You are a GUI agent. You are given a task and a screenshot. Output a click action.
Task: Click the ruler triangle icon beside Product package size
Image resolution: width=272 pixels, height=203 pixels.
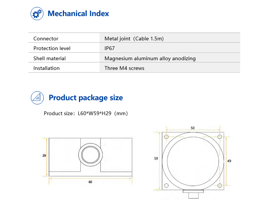tap(37, 98)
